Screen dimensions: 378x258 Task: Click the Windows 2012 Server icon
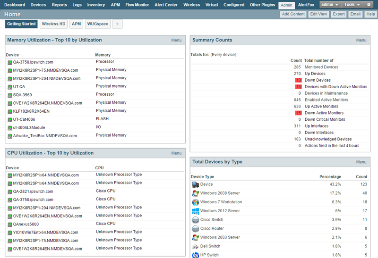195,211
